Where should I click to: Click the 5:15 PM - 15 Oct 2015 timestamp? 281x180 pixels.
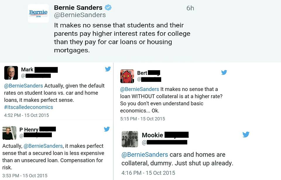143,119
